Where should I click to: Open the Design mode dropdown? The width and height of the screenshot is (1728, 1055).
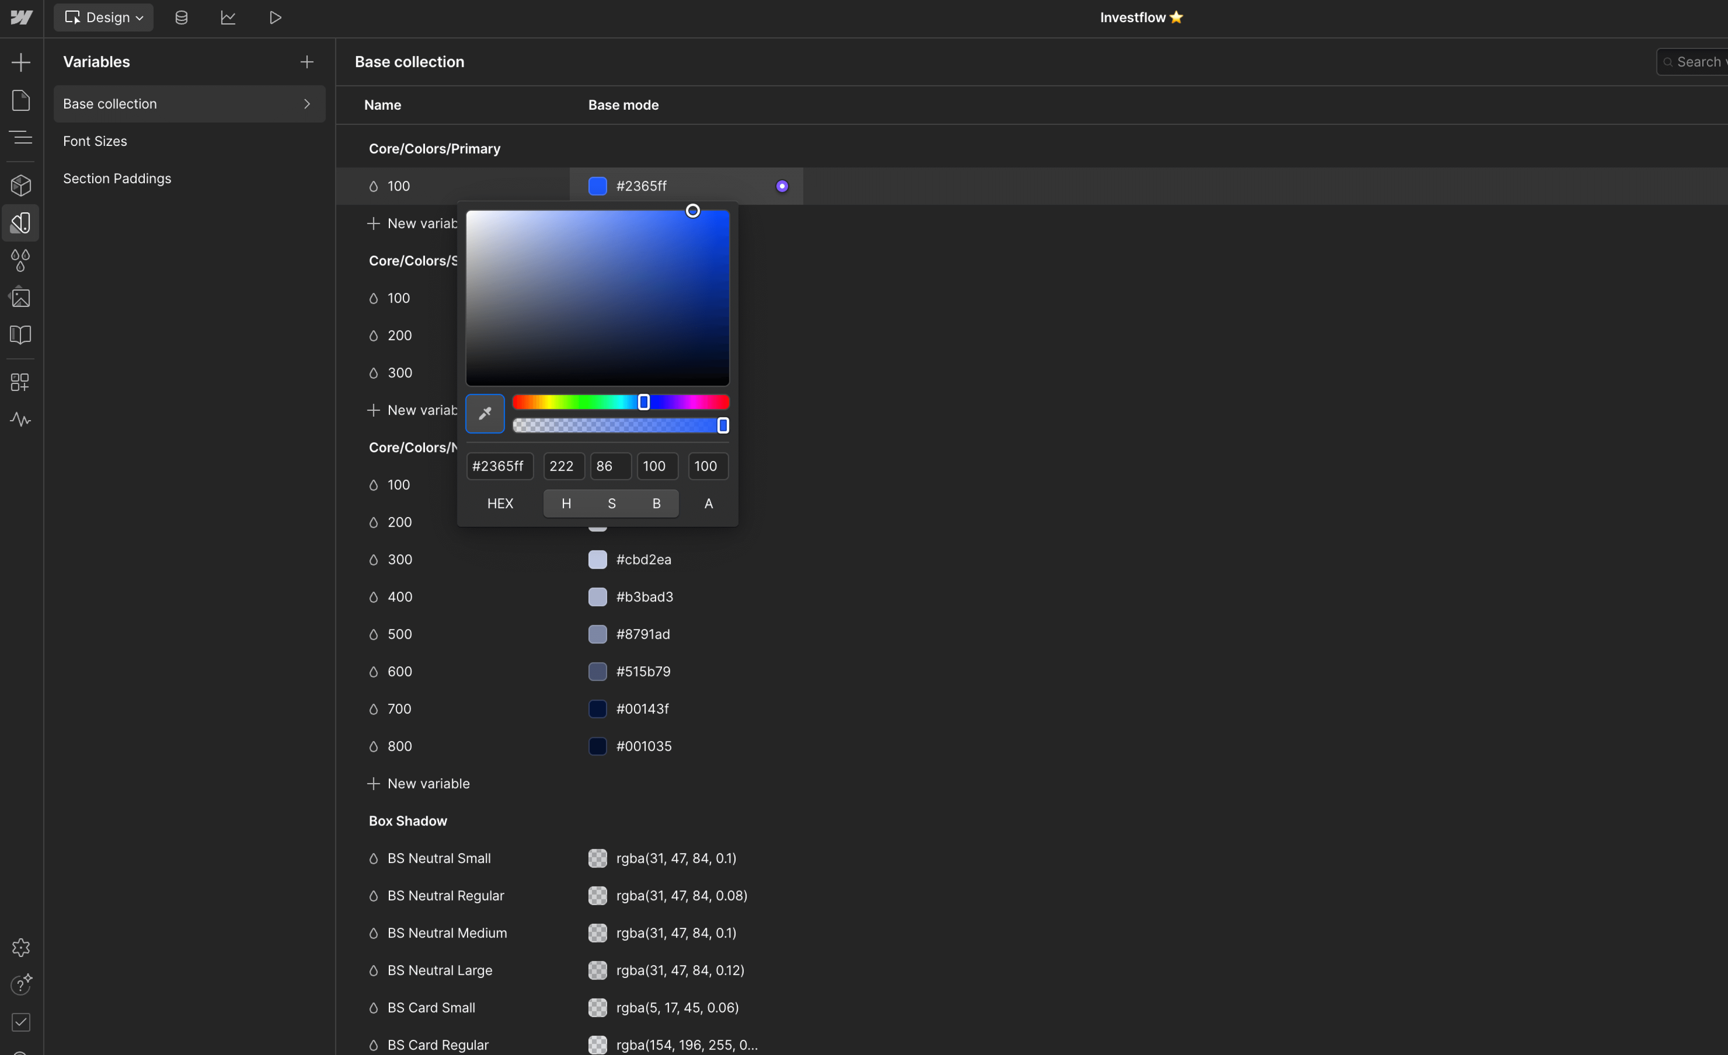(x=103, y=17)
